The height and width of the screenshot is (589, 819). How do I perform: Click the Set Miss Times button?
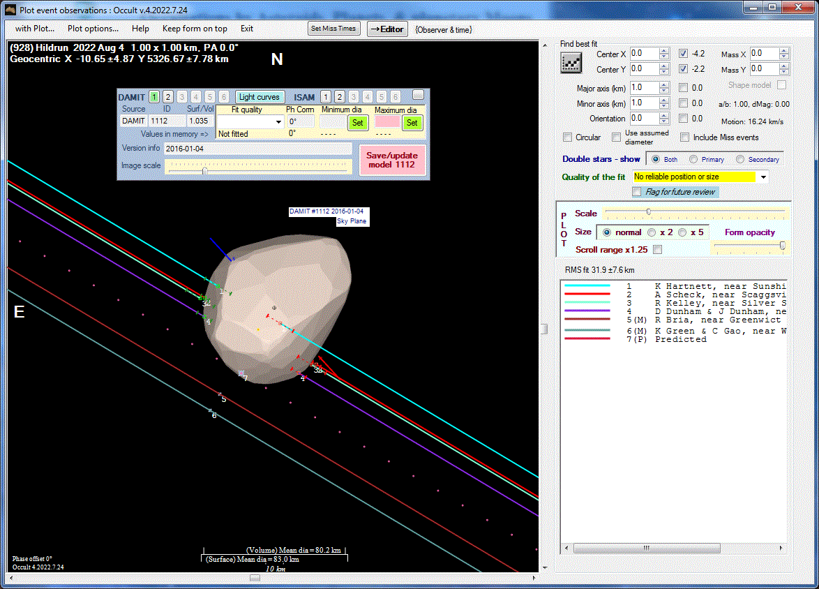click(333, 29)
